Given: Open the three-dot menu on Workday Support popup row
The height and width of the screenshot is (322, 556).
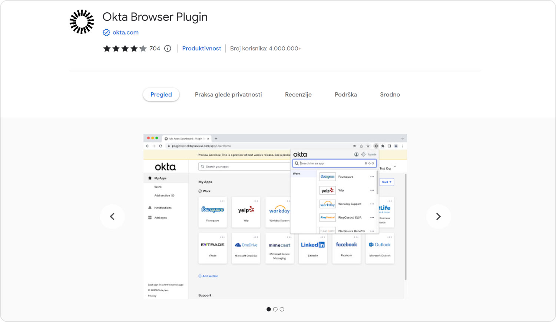Looking at the screenshot, I should 372,204.
